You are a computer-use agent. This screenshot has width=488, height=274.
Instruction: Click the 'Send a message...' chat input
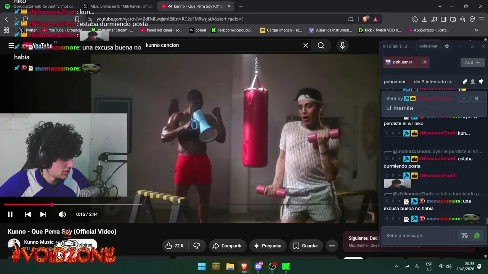[419, 236]
